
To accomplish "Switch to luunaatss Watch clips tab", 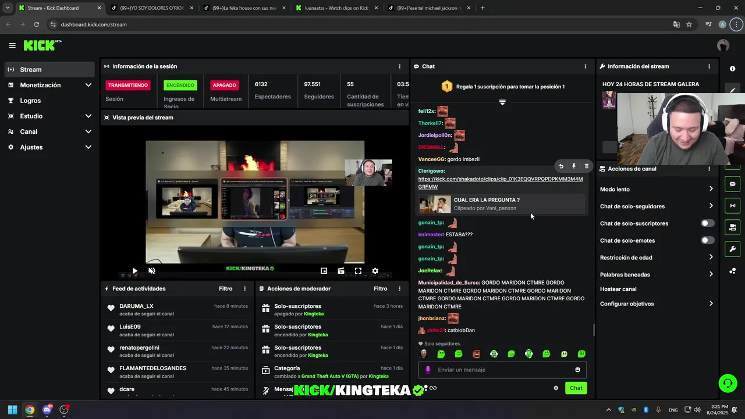I will click(x=336, y=8).
